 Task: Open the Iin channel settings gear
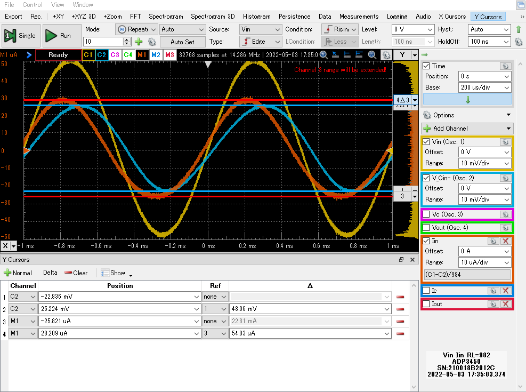(493, 241)
